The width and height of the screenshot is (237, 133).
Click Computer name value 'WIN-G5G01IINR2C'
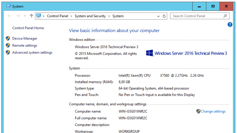[x=133, y=111]
